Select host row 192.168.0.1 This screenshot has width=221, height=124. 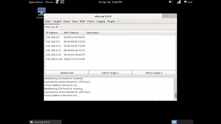pyautogui.click(x=110, y=37)
